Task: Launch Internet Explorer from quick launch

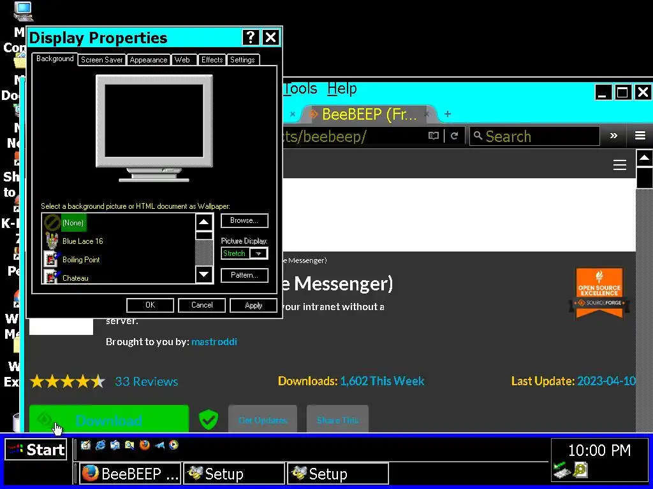Action: (100, 445)
